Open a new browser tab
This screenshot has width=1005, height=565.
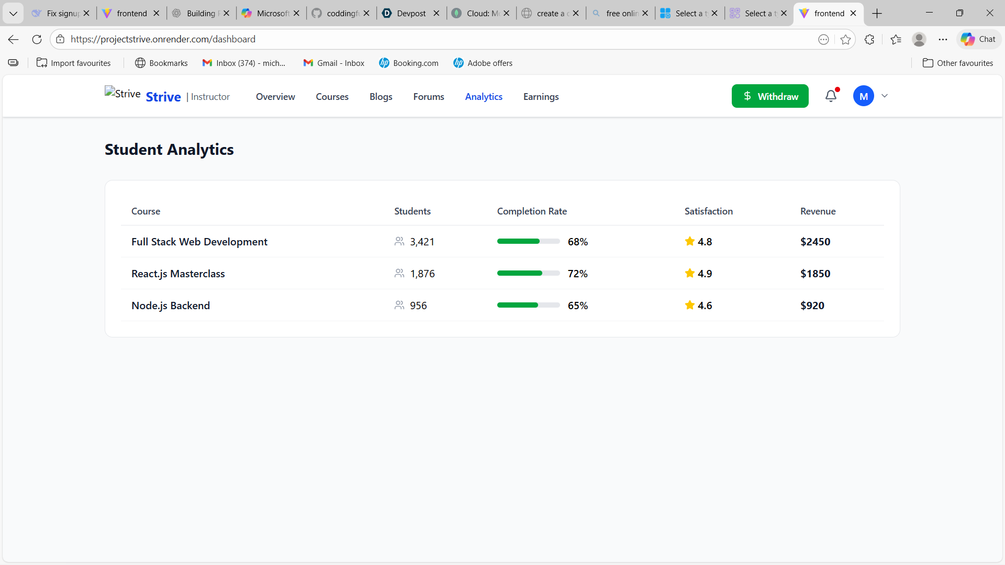(877, 14)
